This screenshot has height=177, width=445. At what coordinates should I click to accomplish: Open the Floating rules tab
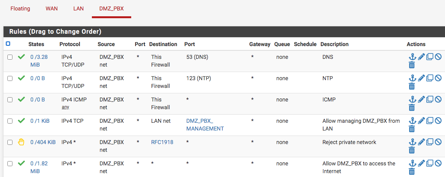(x=20, y=9)
